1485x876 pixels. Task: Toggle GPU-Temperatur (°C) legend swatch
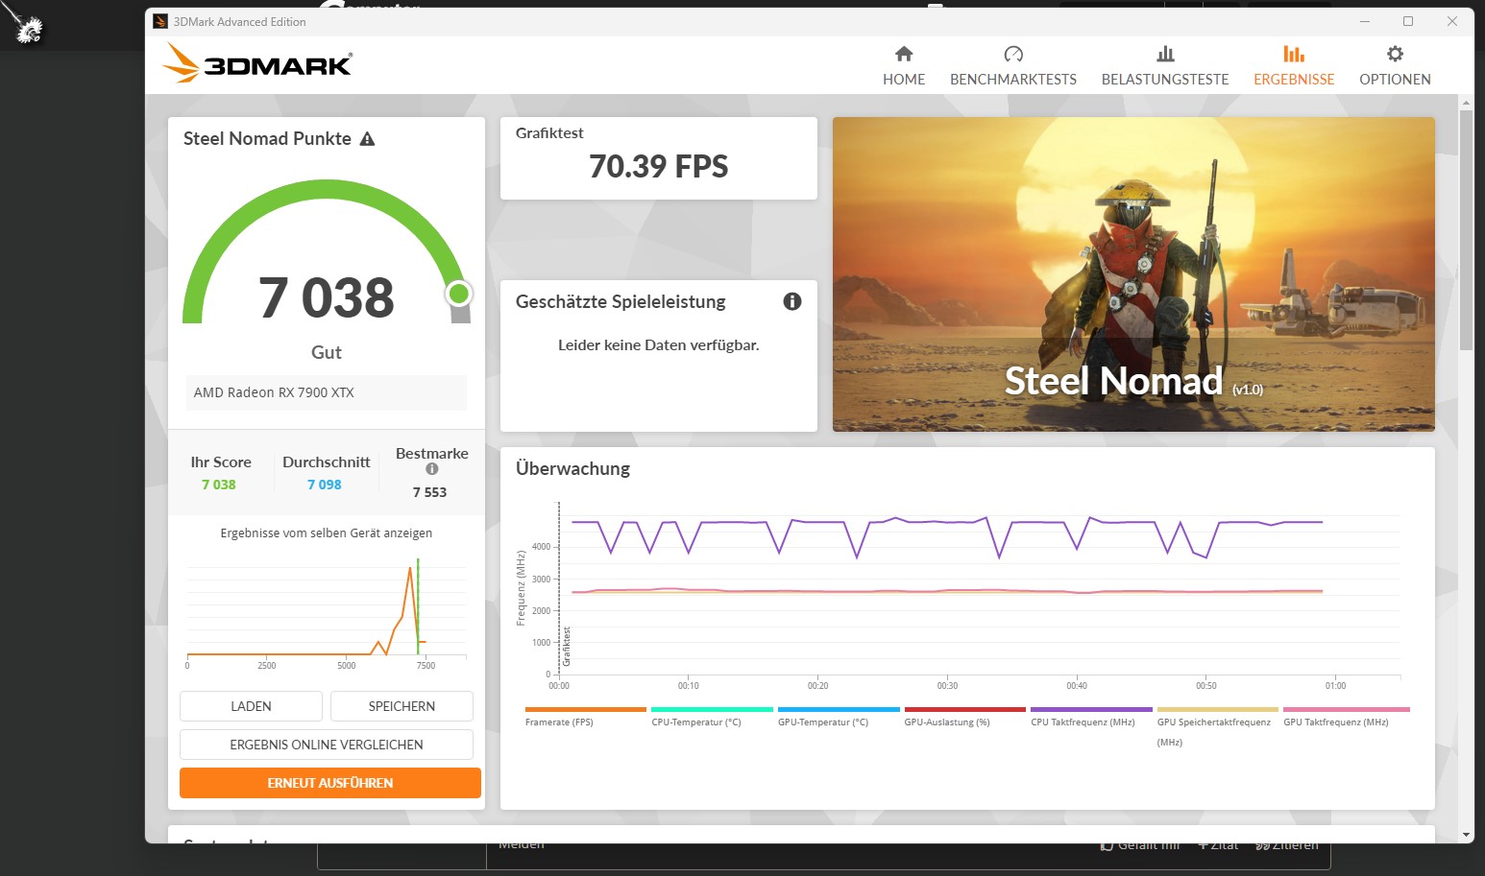839,710
